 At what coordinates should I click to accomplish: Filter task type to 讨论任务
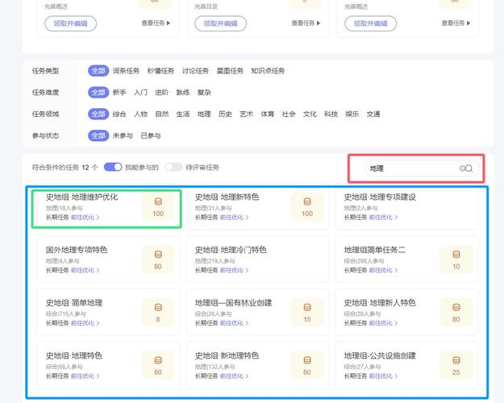195,71
